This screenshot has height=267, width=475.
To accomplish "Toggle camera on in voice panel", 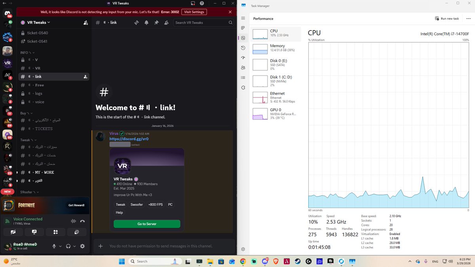I will tap(13, 232).
